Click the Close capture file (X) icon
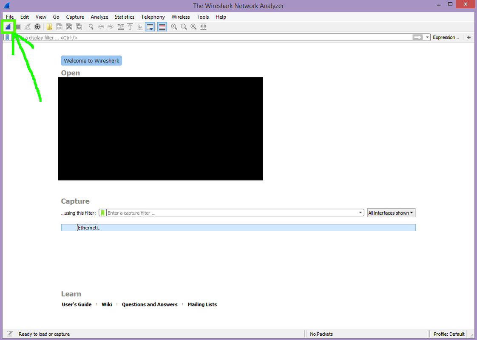477x340 pixels. pos(69,27)
